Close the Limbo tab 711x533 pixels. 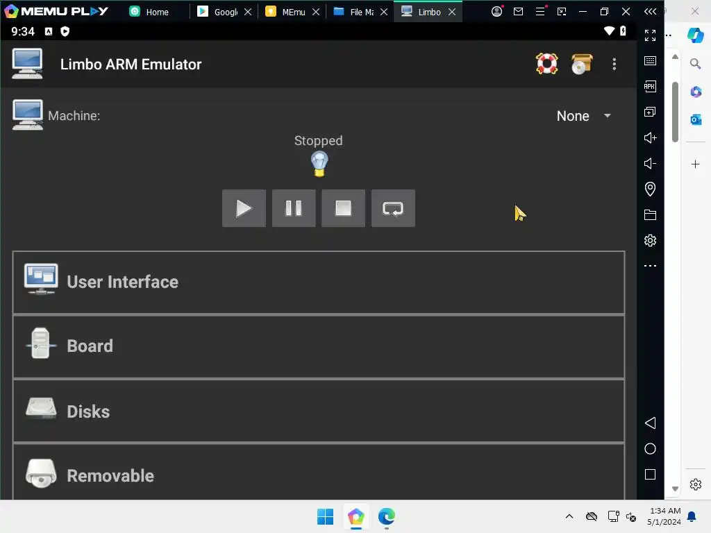pos(452,12)
